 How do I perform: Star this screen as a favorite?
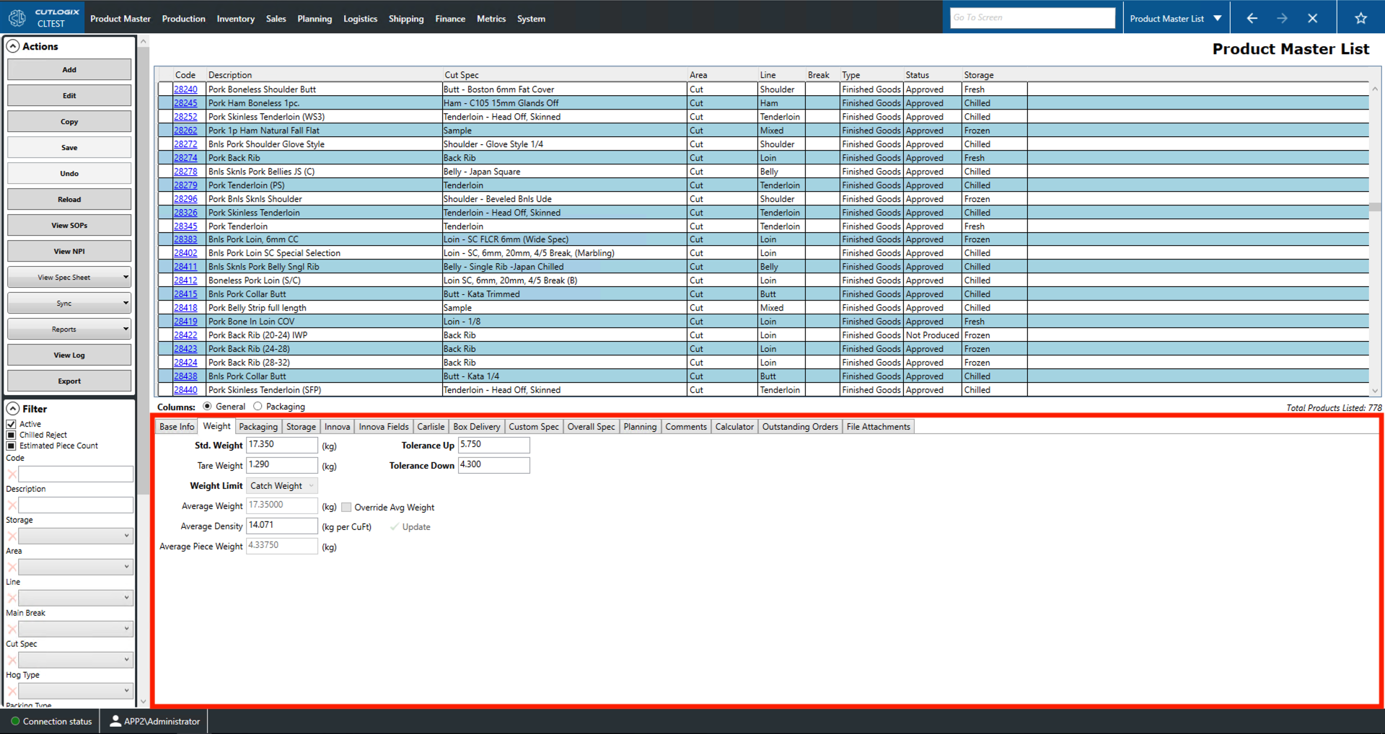coord(1360,17)
